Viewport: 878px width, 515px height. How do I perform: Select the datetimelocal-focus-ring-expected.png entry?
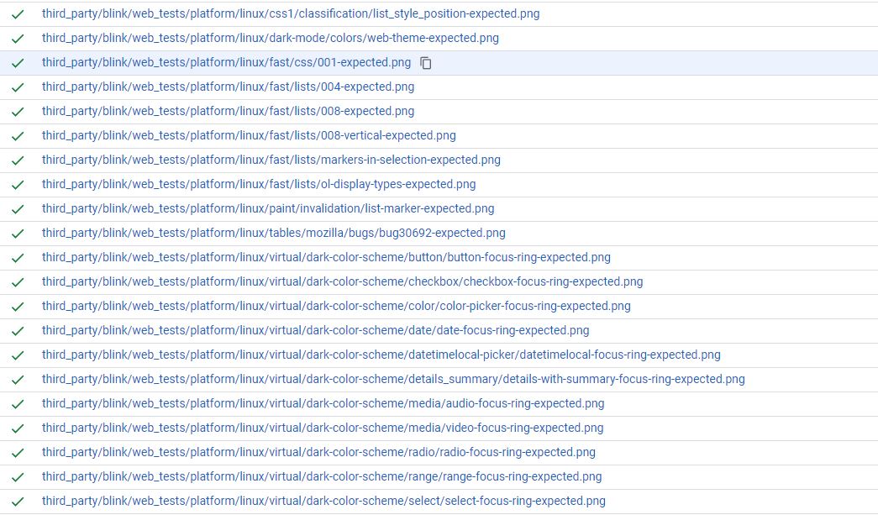click(380, 355)
